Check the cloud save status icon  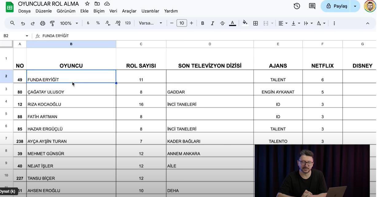[107, 4]
